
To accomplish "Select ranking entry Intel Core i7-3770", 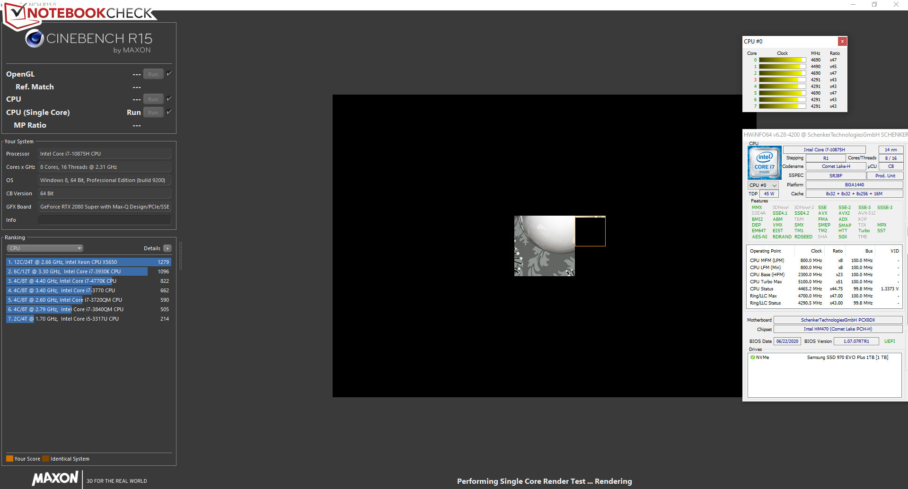I will (88, 290).
